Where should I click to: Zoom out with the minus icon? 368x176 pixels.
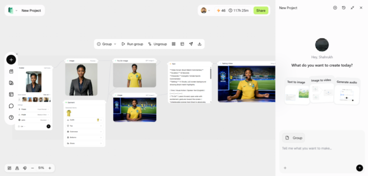coord(33,168)
